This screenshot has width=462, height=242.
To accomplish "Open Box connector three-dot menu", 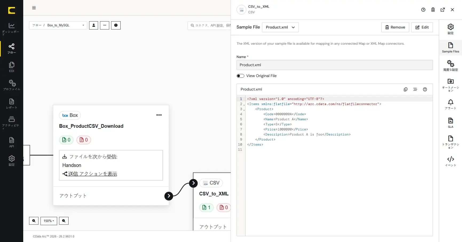I will 159,115.
